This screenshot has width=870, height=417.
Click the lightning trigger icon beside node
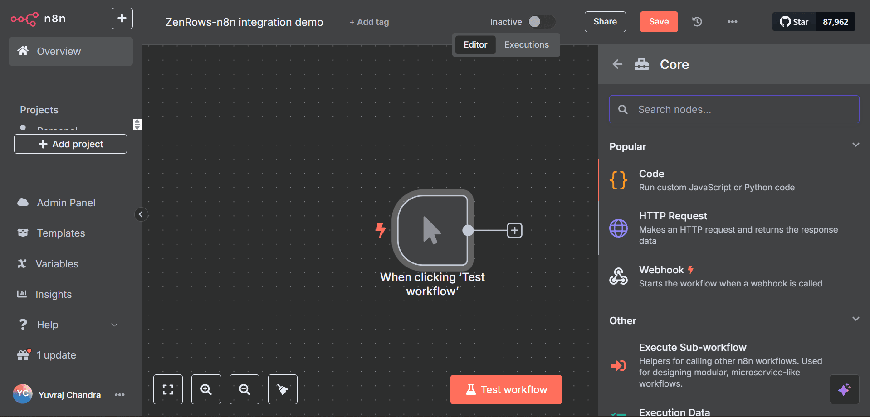click(381, 230)
